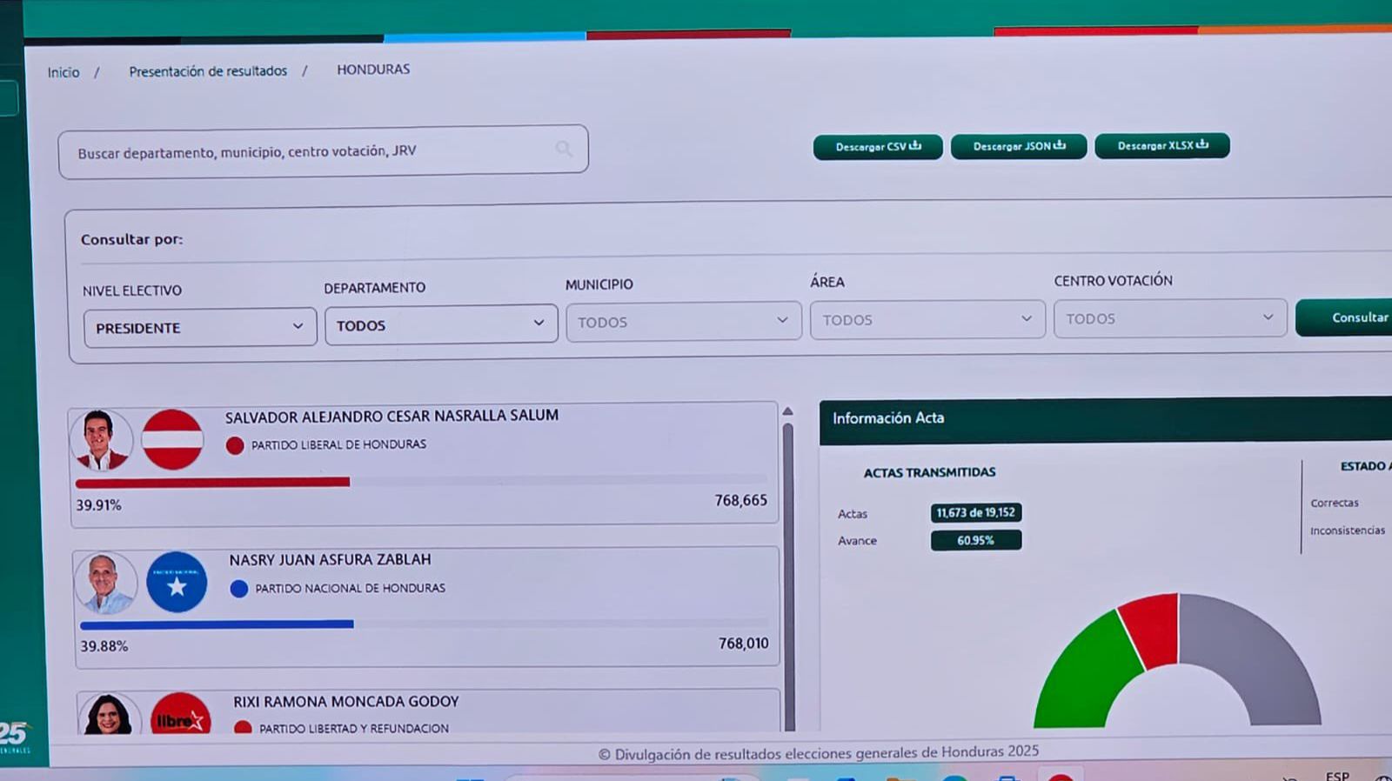Expand the Área dropdown

[927, 320]
